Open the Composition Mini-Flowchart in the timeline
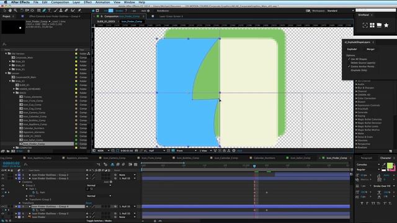The width and height of the screenshot is (397, 223). point(99,165)
